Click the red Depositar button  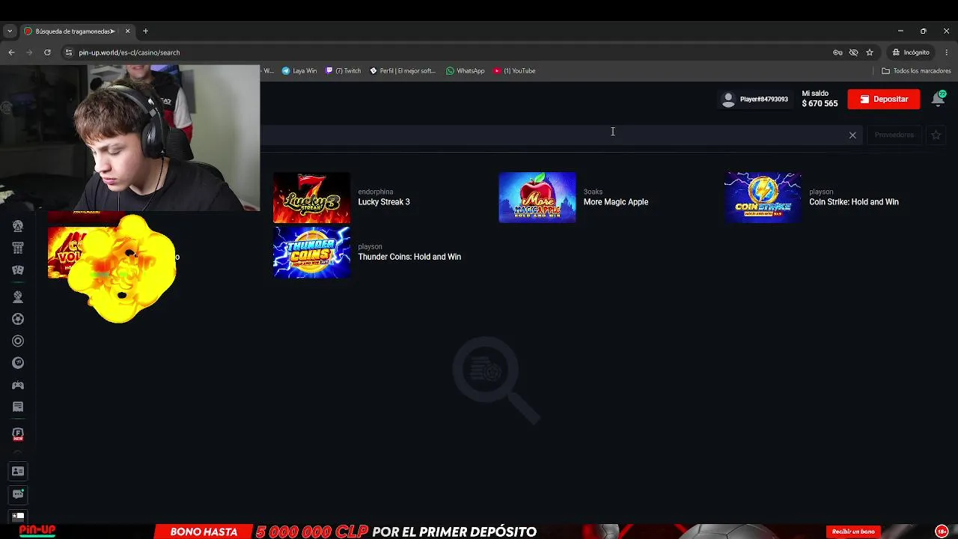pos(884,99)
